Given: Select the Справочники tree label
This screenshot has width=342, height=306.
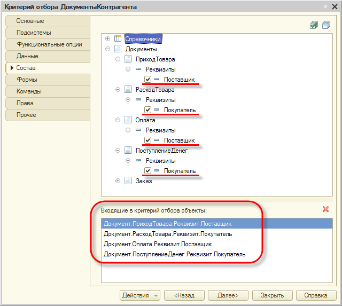Looking at the screenshot, I should [143, 39].
